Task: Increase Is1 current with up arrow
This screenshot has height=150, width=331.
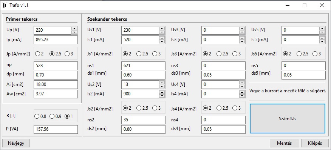Action: pos(162,38)
